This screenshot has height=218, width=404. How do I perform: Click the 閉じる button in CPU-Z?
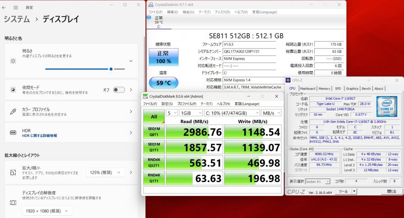click(x=391, y=191)
